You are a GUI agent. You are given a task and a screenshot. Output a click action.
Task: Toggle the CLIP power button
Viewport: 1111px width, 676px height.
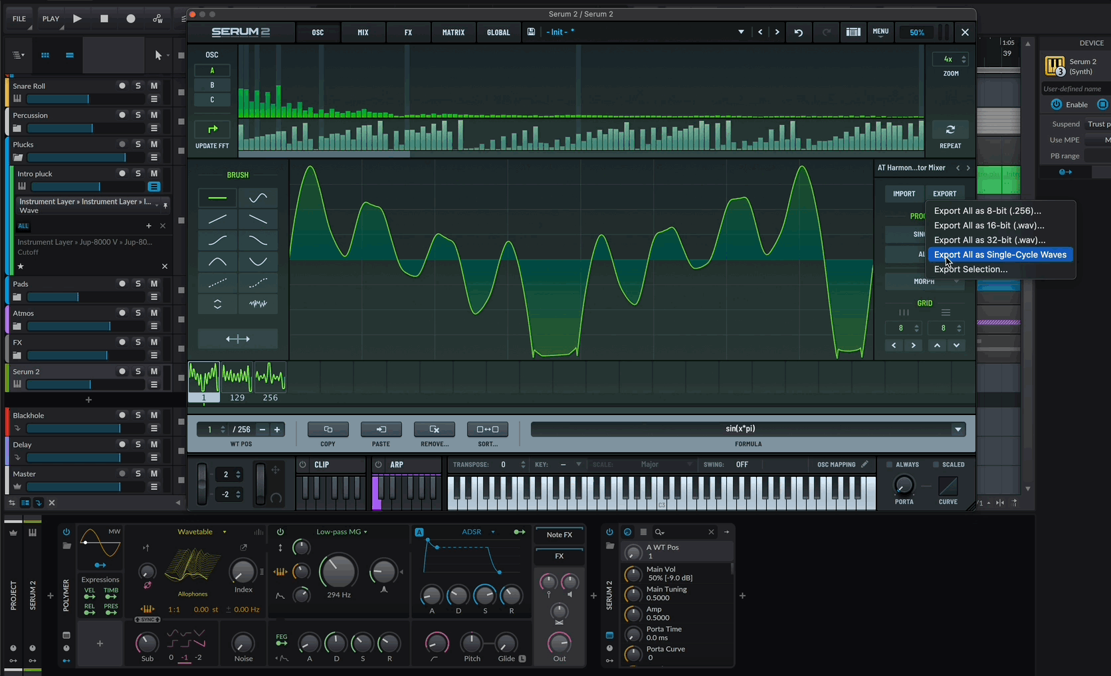(x=303, y=465)
